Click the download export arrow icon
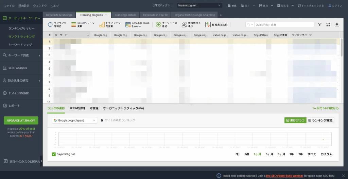This screenshot has width=348, height=179. (337, 24)
